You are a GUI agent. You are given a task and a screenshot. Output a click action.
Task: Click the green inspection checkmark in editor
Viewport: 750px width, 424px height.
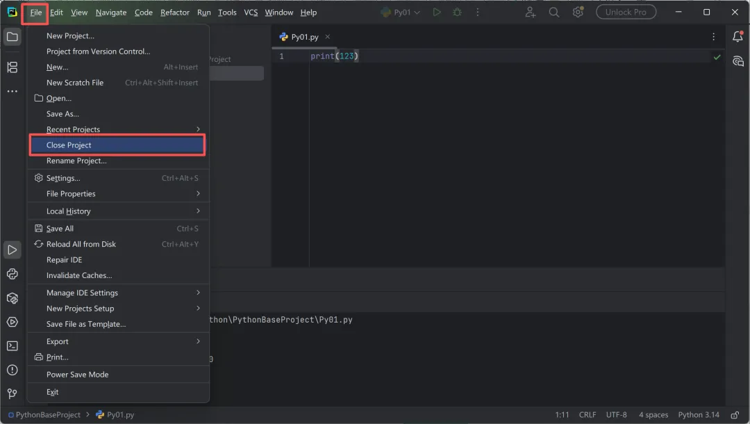[x=717, y=57]
